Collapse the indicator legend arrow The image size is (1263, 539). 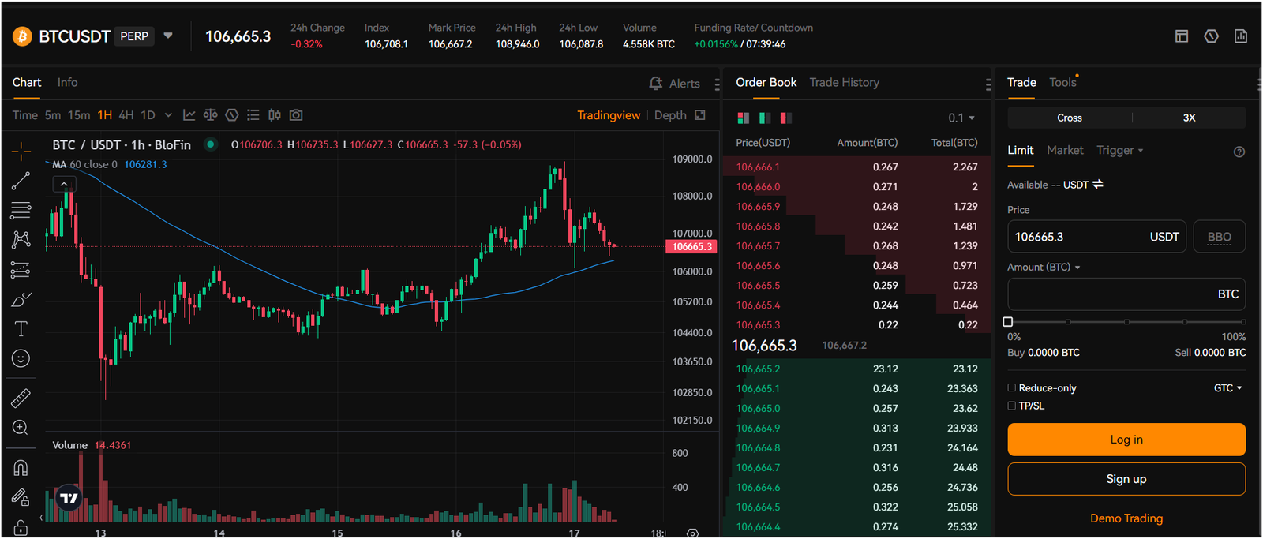click(x=64, y=184)
